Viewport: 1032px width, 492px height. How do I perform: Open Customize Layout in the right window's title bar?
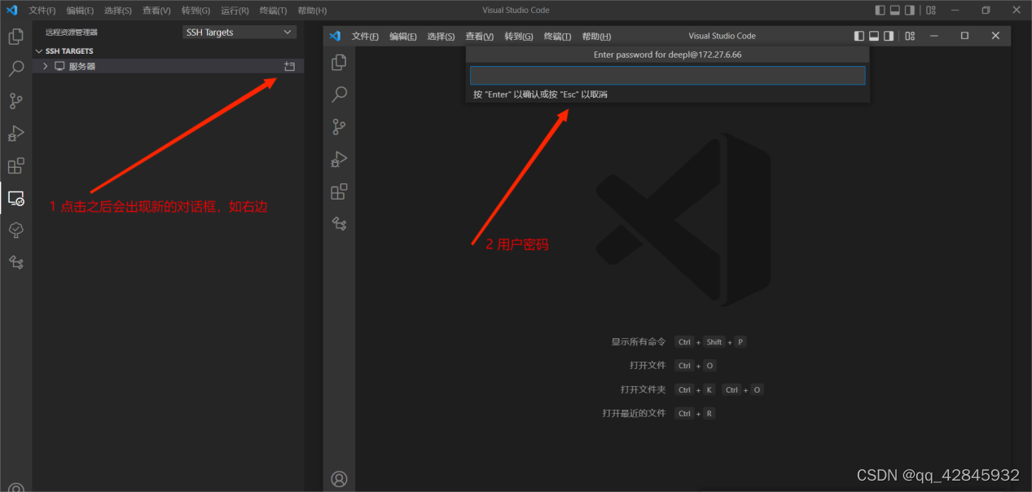910,36
